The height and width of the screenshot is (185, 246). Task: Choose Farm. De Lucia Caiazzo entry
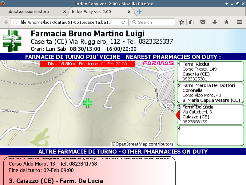point(210,114)
